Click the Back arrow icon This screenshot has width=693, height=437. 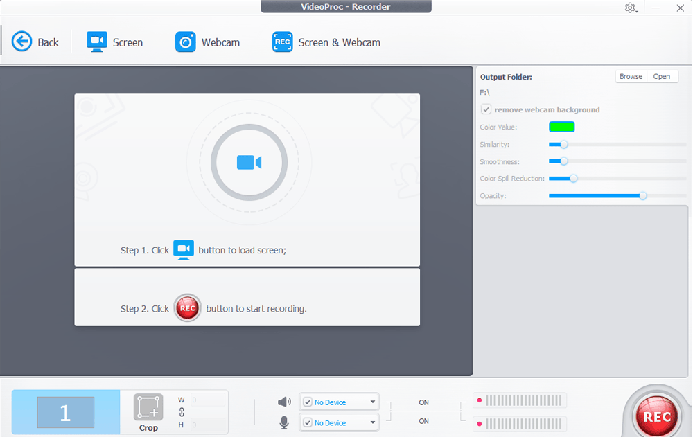[21, 42]
